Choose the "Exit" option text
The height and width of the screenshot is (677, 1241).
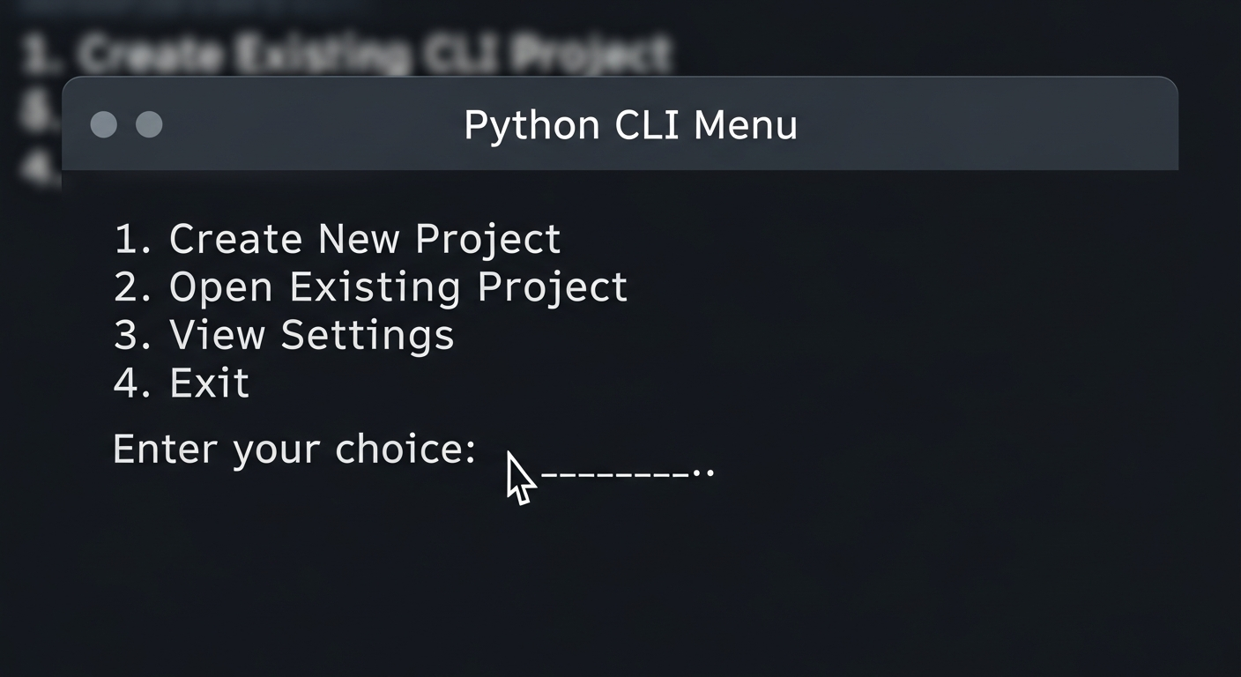tap(209, 383)
